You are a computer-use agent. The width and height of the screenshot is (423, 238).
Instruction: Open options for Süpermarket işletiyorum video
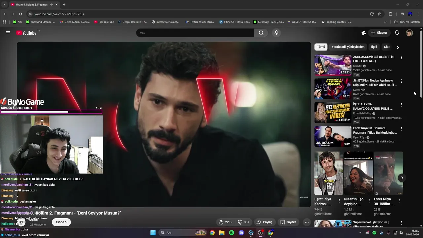pyautogui.click(x=401, y=223)
